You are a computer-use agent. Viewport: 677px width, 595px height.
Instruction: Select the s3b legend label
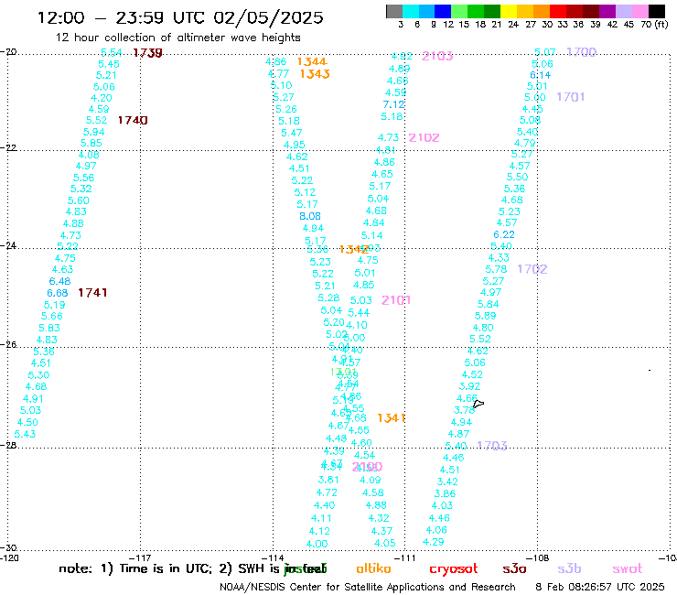[x=569, y=568]
